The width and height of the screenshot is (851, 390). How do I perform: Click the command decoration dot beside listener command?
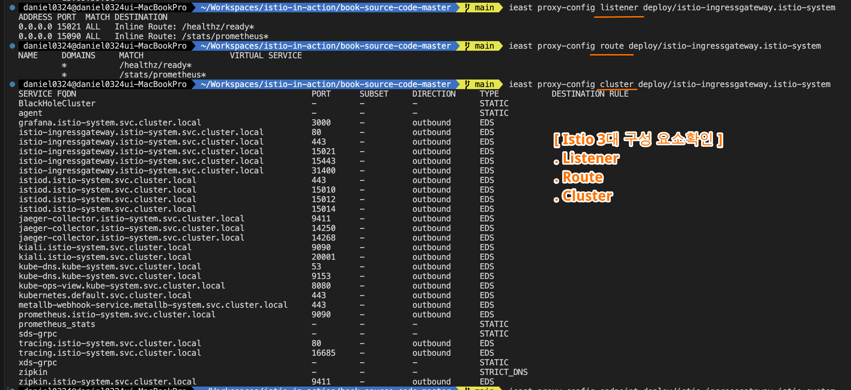pos(12,8)
